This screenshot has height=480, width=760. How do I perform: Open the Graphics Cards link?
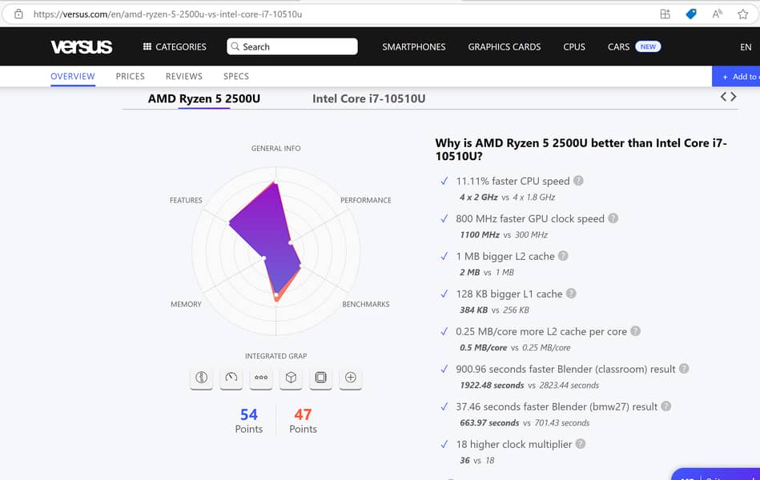click(504, 46)
